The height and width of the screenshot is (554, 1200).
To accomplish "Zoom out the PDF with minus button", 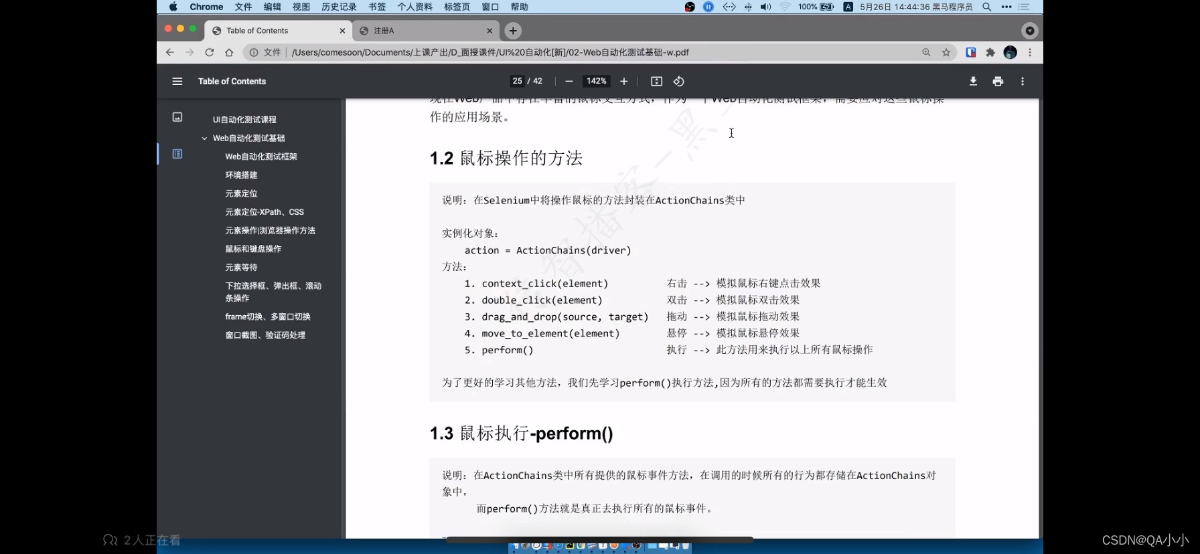I will [569, 81].
